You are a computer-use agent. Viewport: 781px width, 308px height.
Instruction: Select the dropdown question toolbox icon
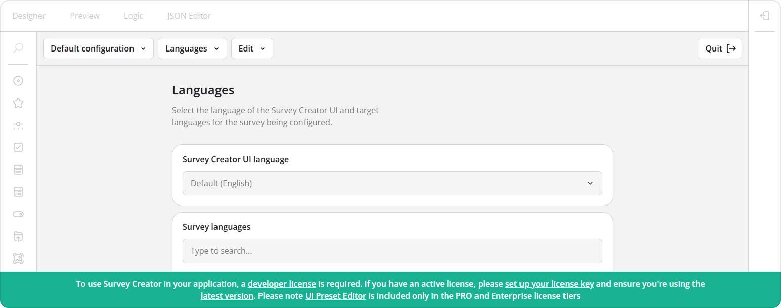click(x=18, y=170)
